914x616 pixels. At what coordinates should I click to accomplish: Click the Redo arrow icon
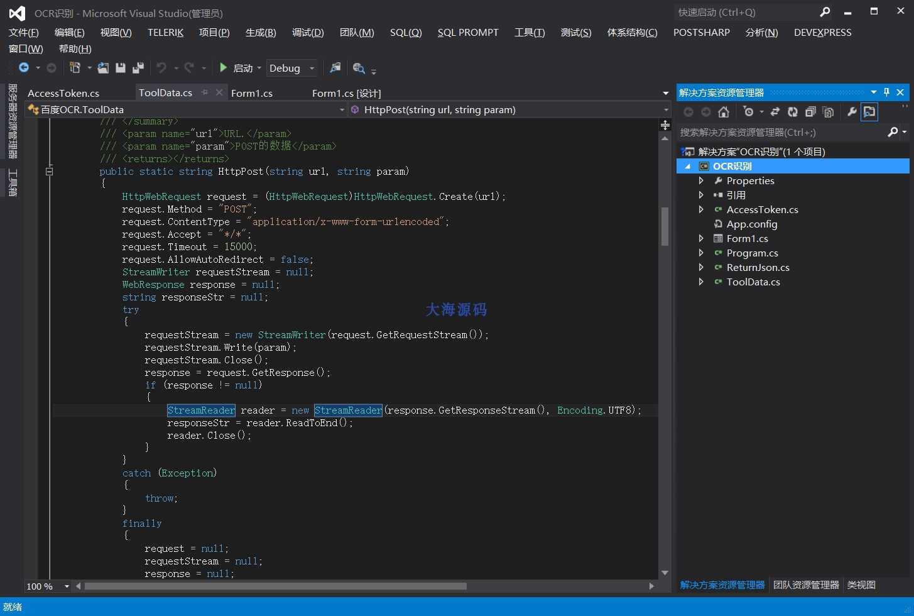click(189, 68)
